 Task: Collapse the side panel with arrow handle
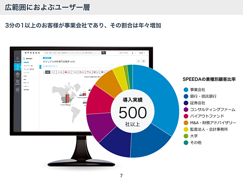click(x=41, y=67)
